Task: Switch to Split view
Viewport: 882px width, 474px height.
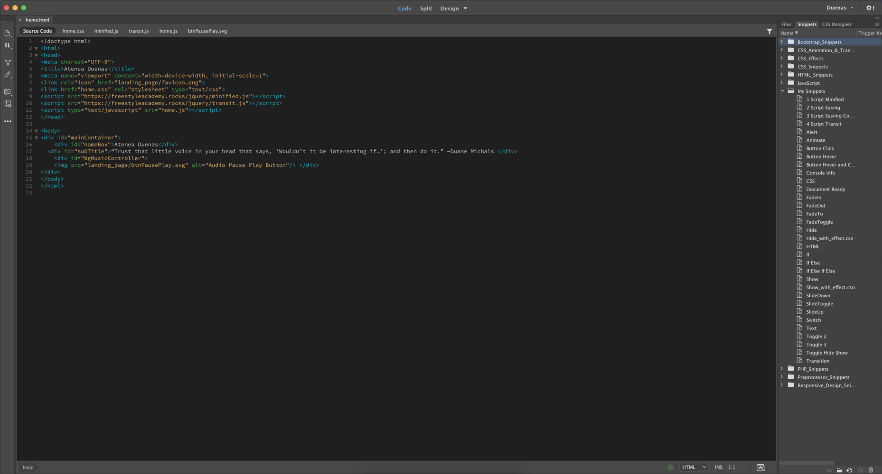Action: click(426, 9)
